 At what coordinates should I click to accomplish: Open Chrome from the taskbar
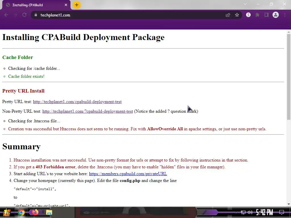(21, 212)
